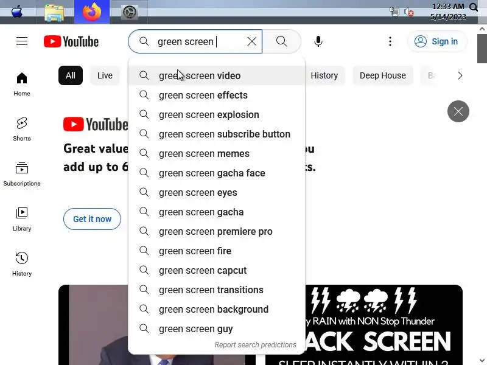This screenshot has width=487, height=365.
Task: Open Library in the sidebar
Action: click(22, 219)
